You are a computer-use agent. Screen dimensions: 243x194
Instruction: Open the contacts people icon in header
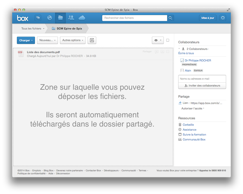71,18
